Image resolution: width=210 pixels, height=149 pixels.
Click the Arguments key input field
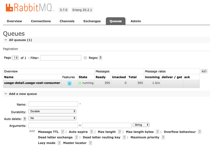click(x=53, y=125)
